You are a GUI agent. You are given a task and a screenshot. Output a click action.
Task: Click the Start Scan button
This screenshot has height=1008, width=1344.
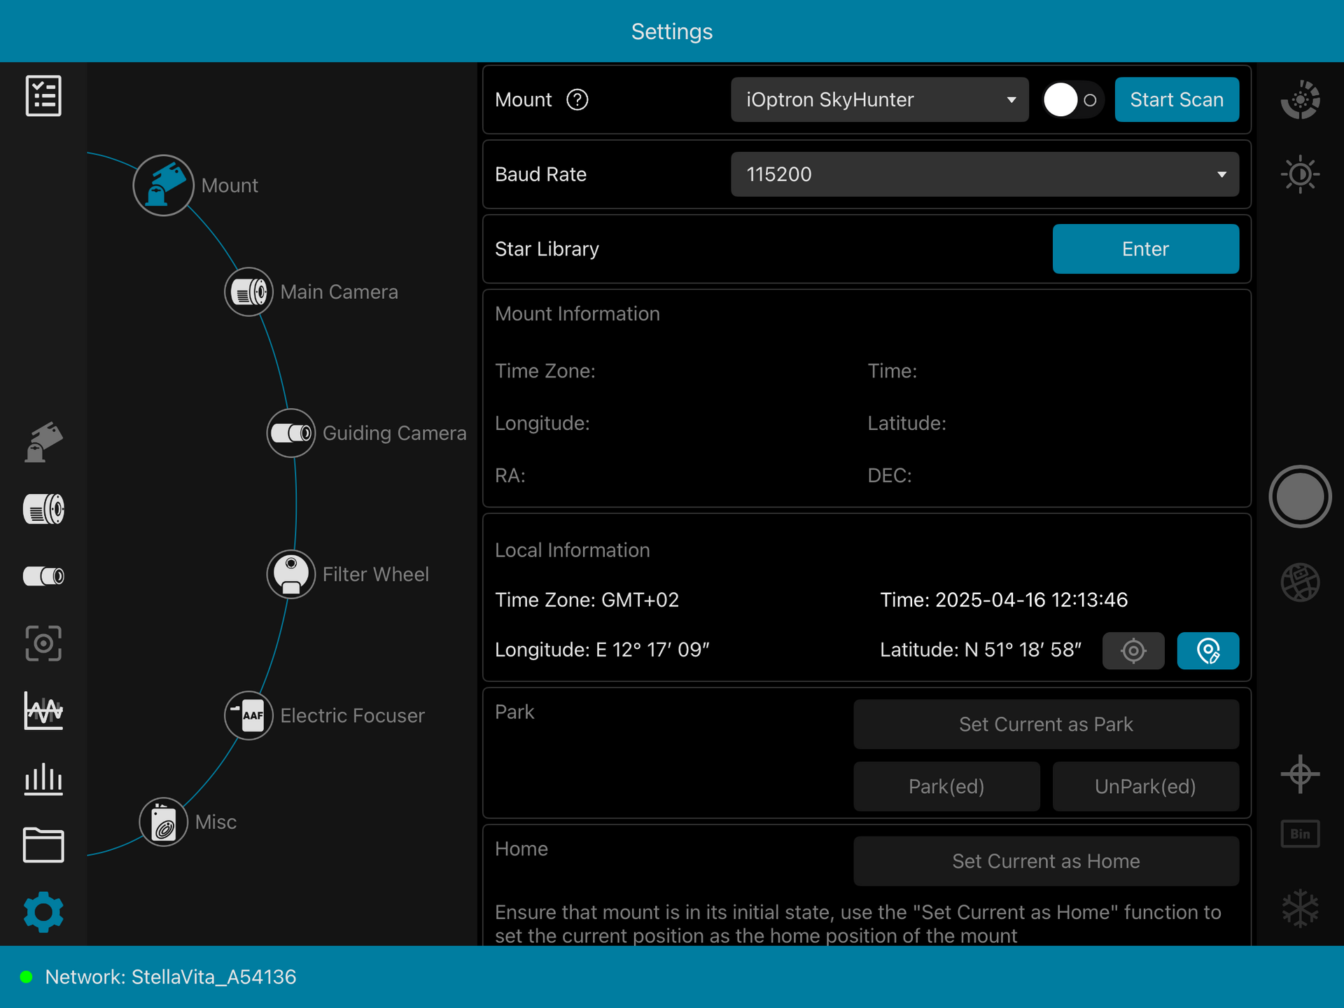pyautogui.click(x=1177, y=100)
